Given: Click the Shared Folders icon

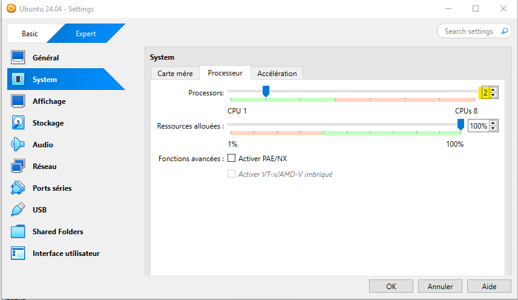Looking at the screenshot, I should [18, 232].
